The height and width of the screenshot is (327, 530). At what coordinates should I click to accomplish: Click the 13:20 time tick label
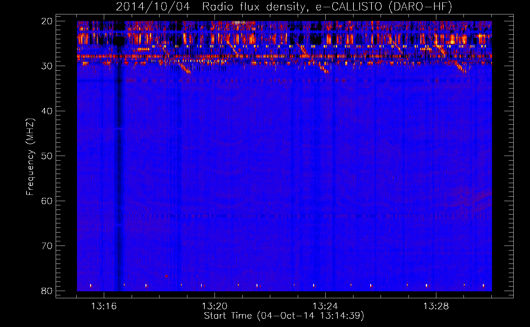point(215,306)
